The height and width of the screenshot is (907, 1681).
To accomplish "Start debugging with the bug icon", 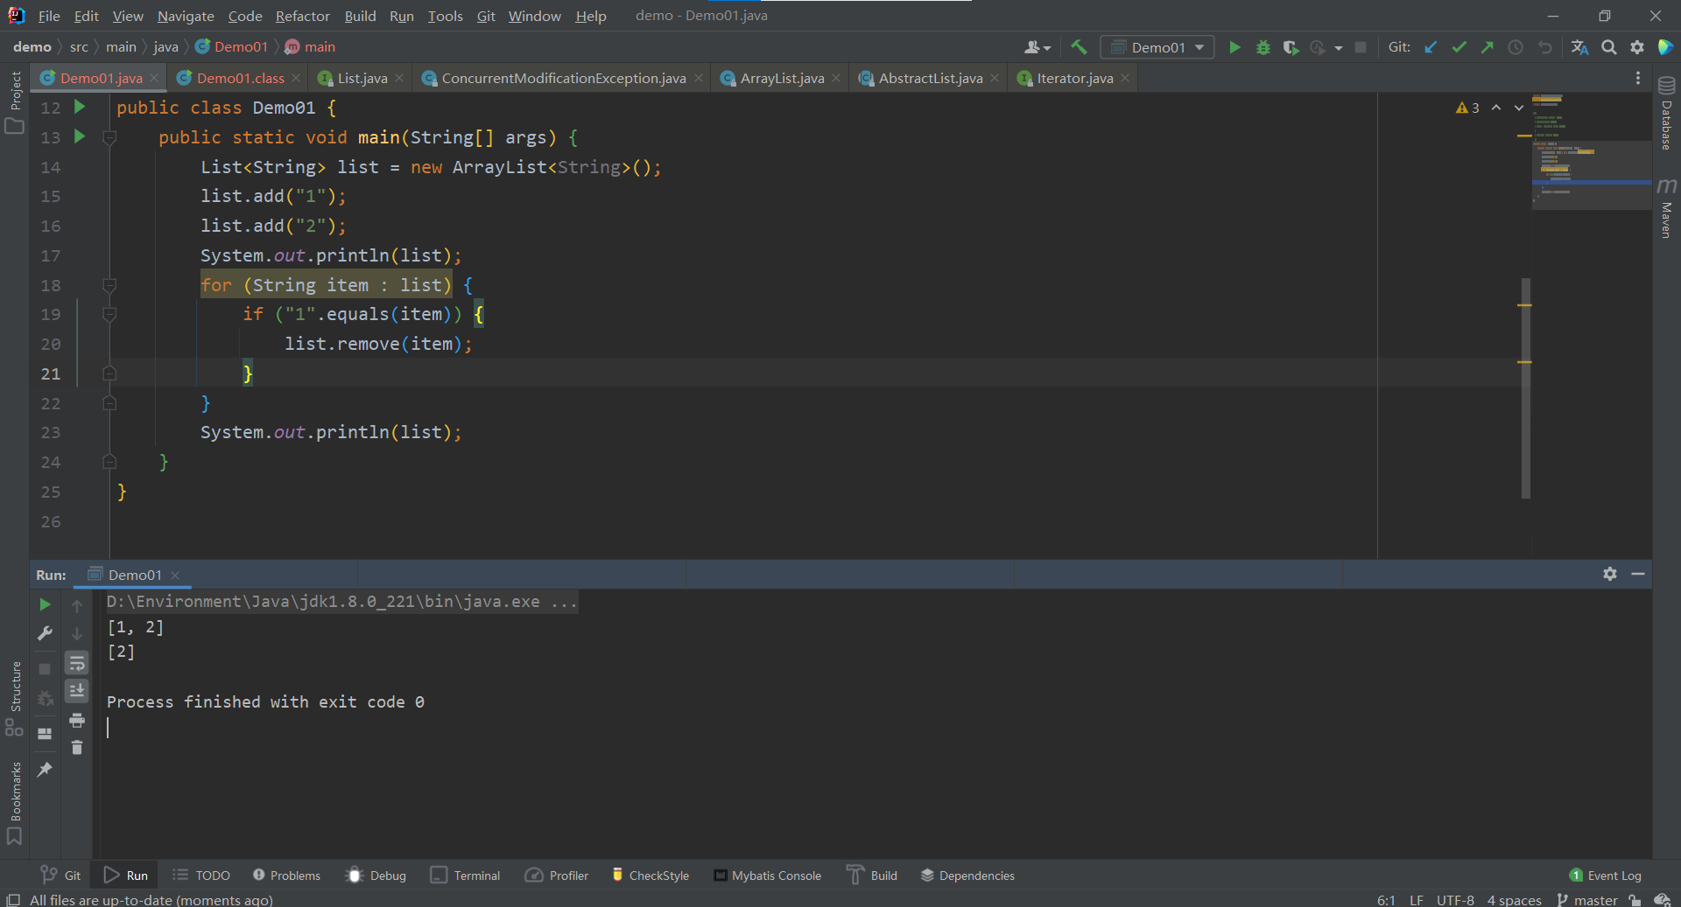I will (1263, 47).
